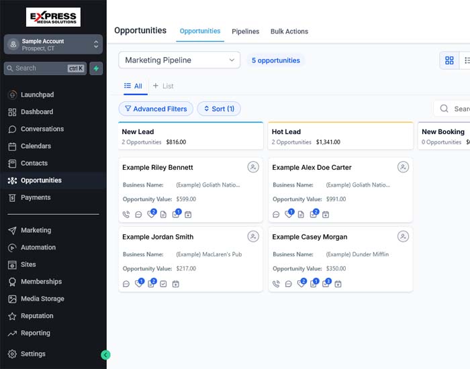Open appointment icon on Casey Morgan card

click(x=338, y=284)
